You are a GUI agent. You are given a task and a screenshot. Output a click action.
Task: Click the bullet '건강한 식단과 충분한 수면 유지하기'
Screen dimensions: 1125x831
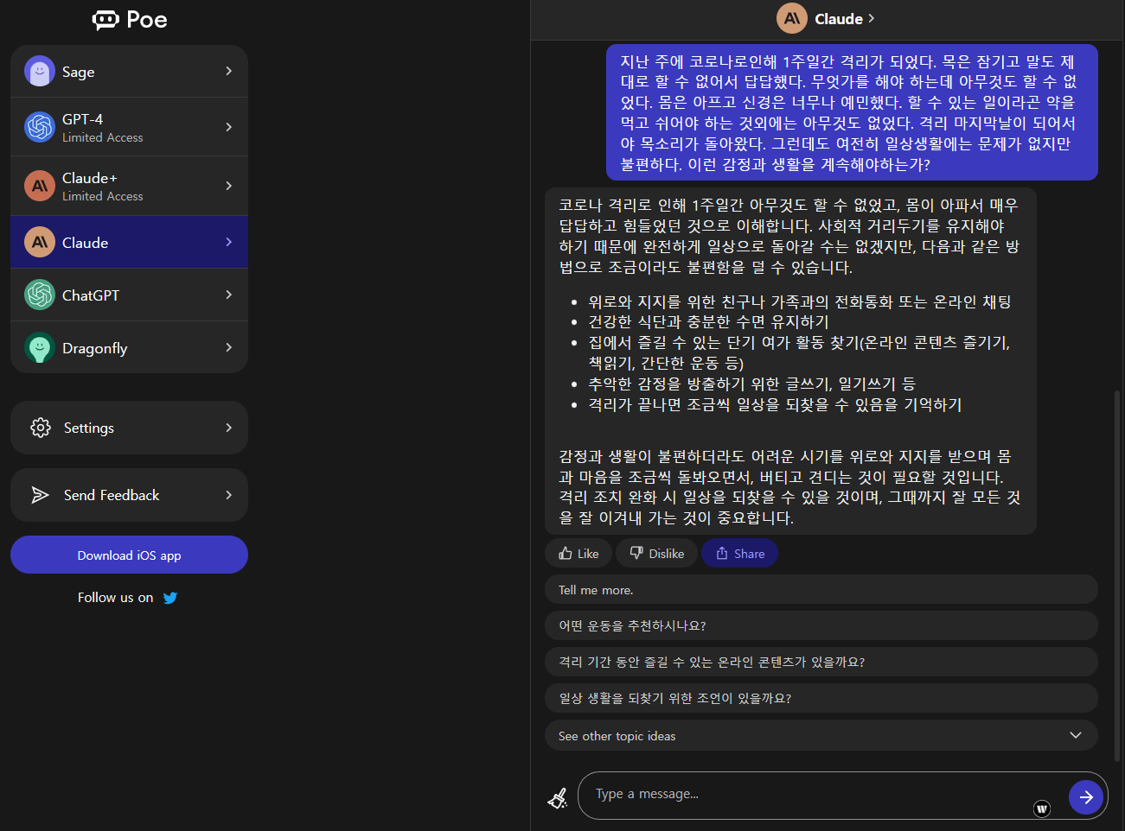click(x=709, y=321)
